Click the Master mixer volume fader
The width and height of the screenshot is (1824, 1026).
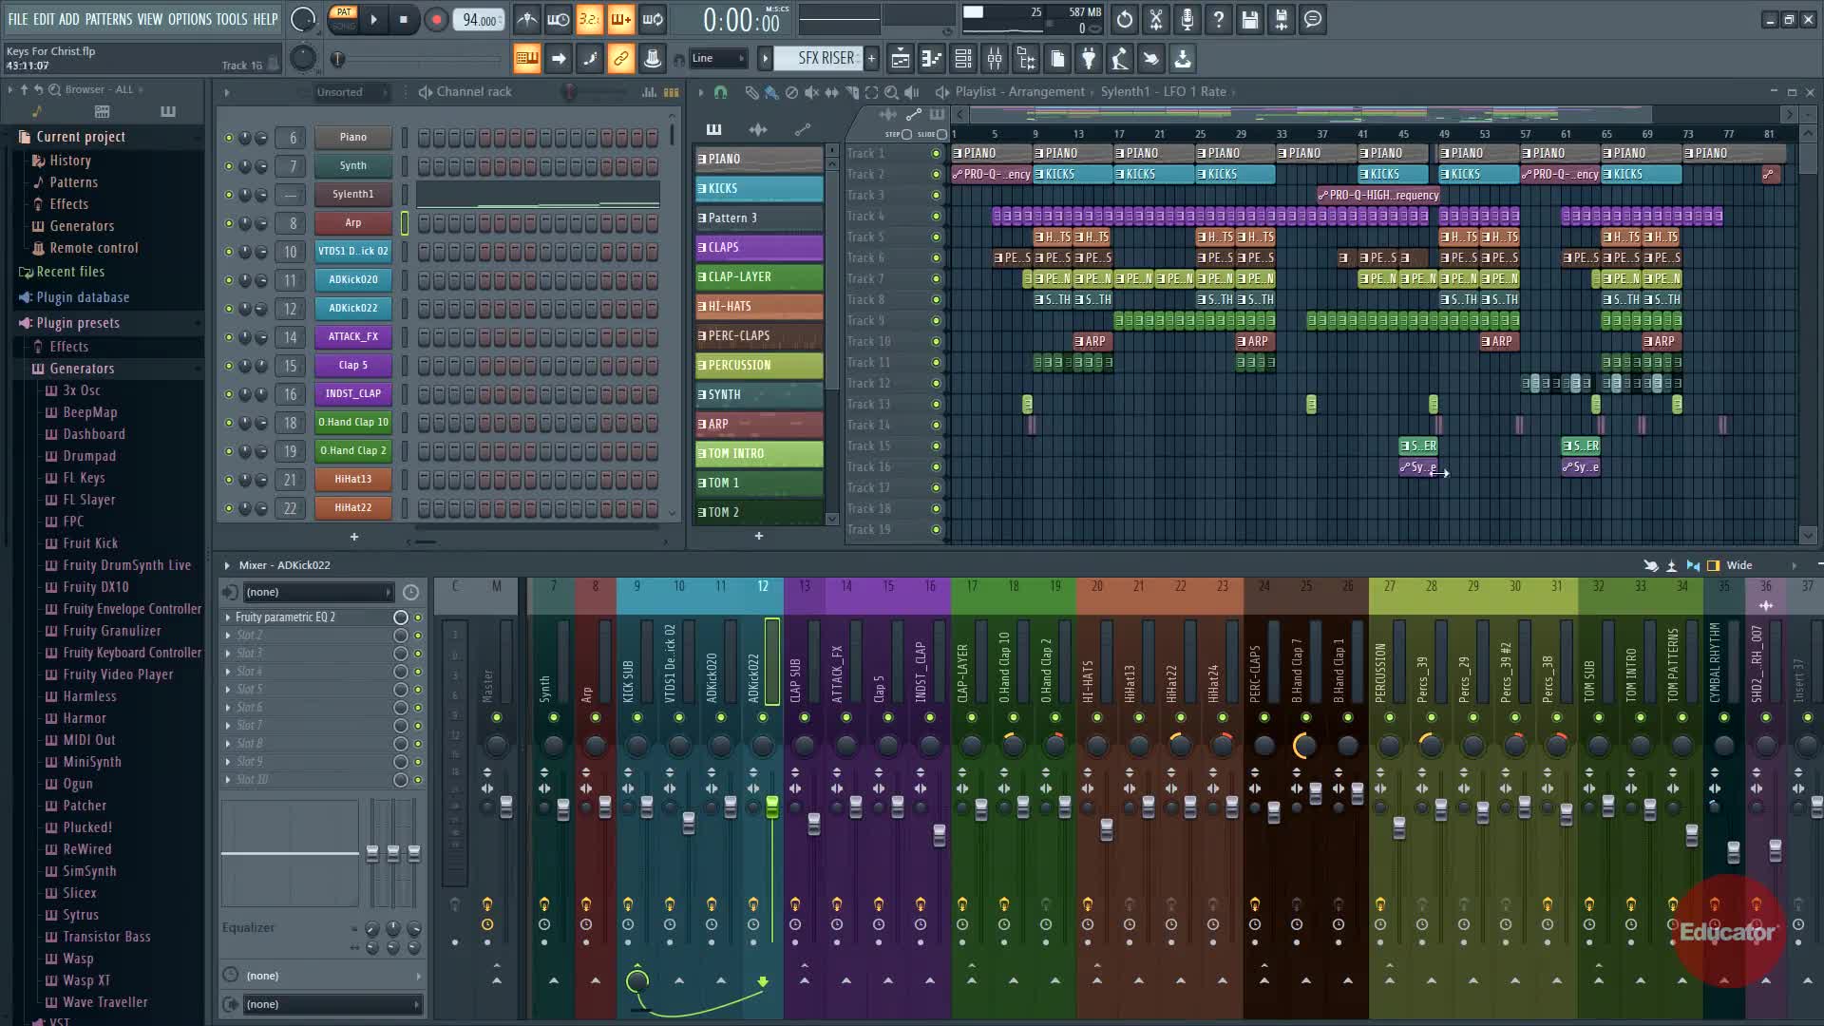[x=506, y=807]
